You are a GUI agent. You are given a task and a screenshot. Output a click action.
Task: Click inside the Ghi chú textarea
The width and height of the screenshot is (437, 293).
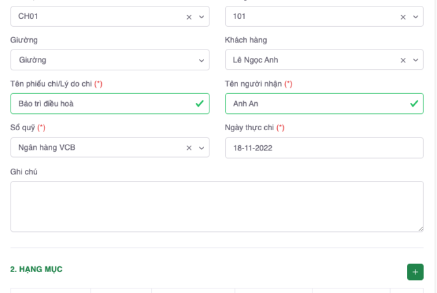tap(217, 206)
